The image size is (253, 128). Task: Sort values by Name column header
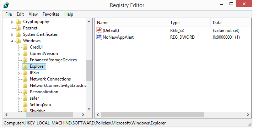[x=131, y=23]
